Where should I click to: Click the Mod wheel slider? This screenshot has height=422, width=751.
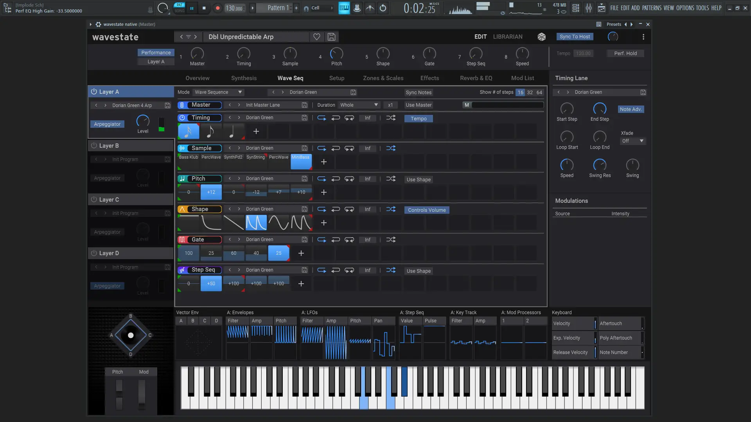(142, 395)
